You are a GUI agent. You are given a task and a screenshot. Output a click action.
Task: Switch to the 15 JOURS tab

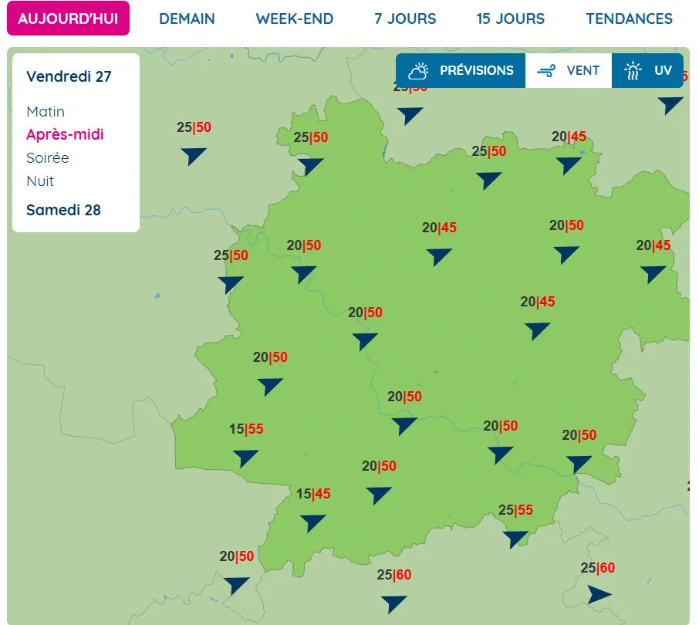[510, 19]
